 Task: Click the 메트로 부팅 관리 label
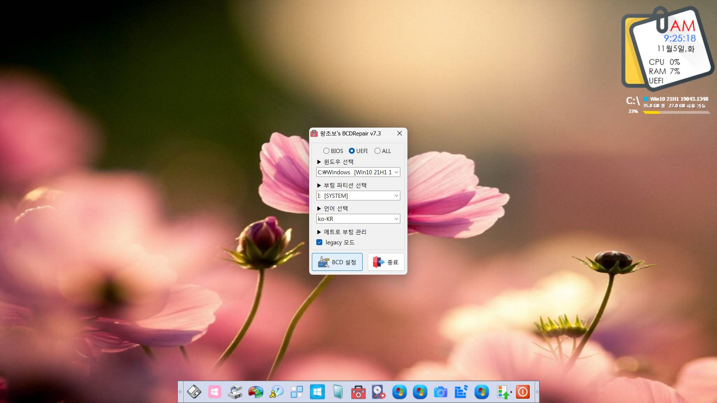[345, 232]
